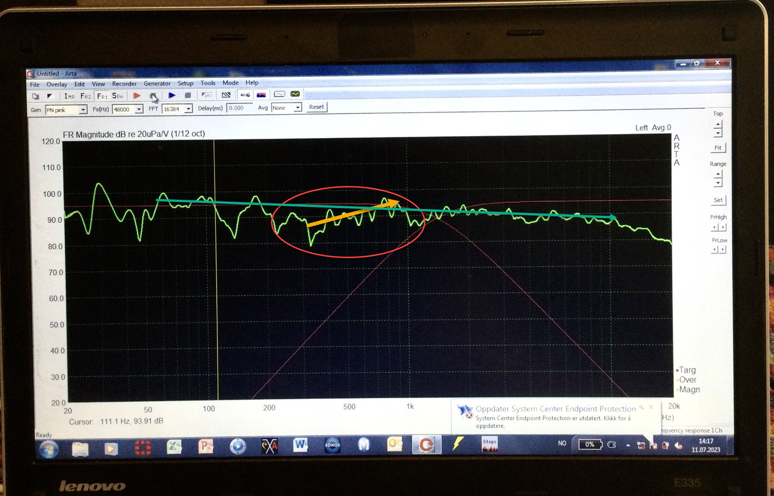This screenshot has height=496, width=774.
Task: Open the microphone calibration toolbar icon
Action: (x=245, y=95)
